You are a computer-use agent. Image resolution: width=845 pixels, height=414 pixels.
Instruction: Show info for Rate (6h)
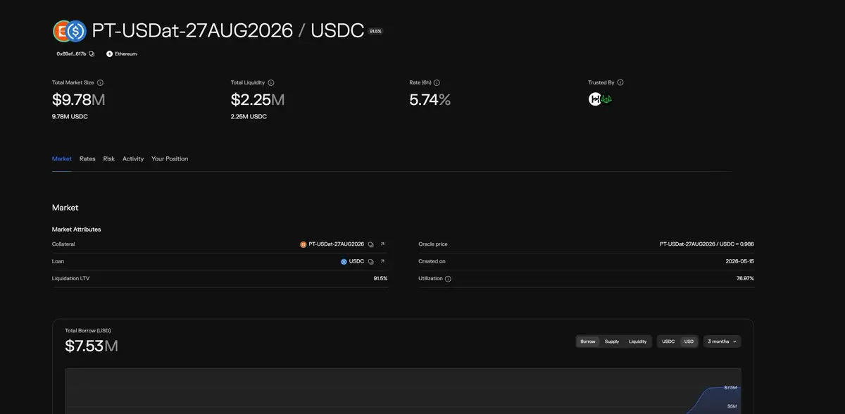click(x=437, y=82)
